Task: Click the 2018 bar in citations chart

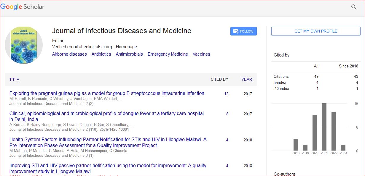Action: (296, 145)
